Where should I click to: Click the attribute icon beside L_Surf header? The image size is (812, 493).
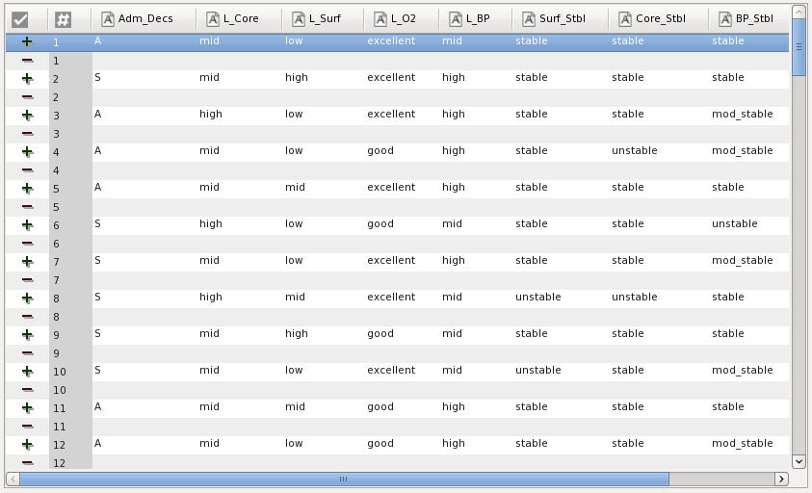(299, 19)
